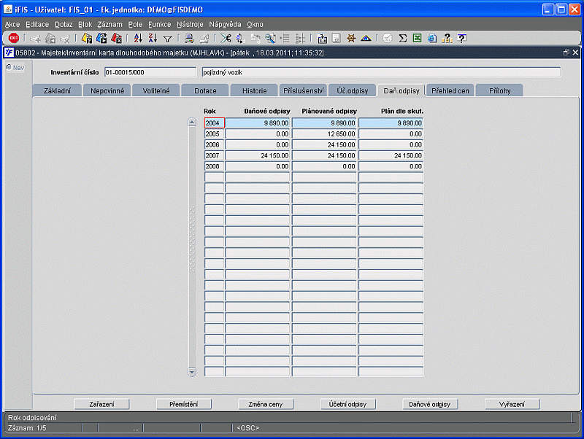
Task: Click the greyed delete record icon
Action: pos(65,38)
